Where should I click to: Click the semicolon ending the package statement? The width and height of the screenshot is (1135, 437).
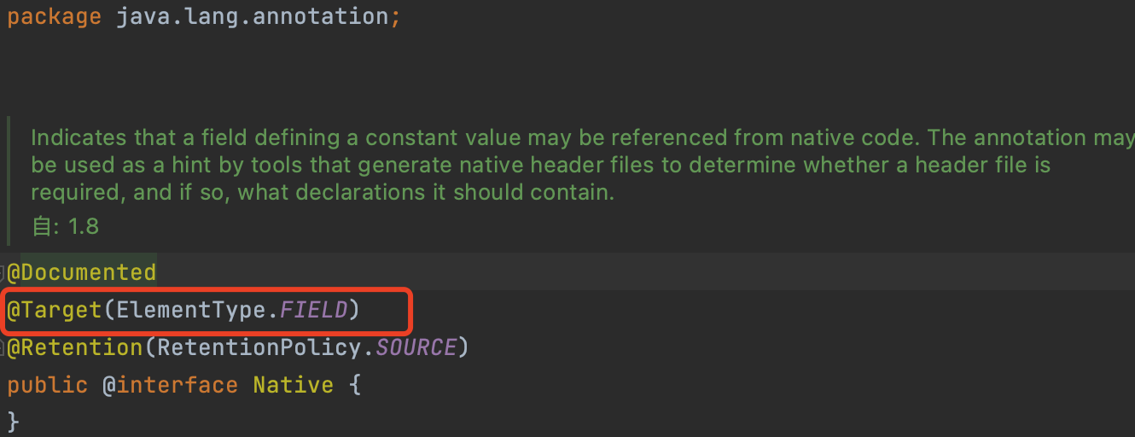click(395, 18)
